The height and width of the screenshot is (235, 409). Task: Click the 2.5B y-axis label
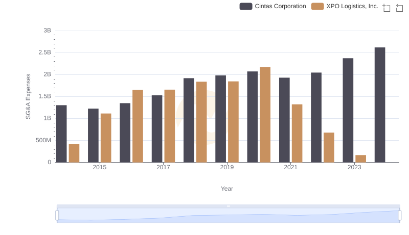point(45,53)
